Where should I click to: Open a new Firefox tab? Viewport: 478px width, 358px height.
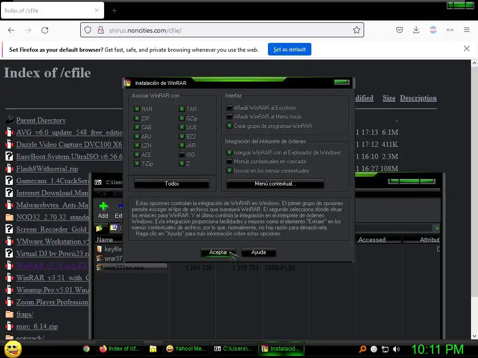(x=114, y=11)
